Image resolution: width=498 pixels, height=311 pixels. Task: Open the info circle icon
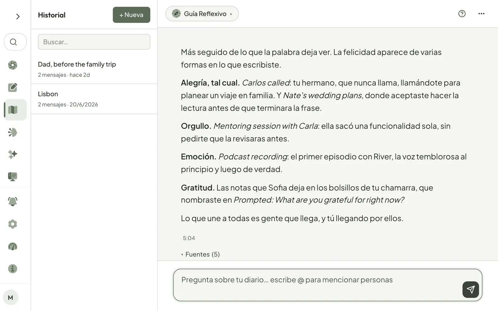pyautogui.click(x=12, y=269)
